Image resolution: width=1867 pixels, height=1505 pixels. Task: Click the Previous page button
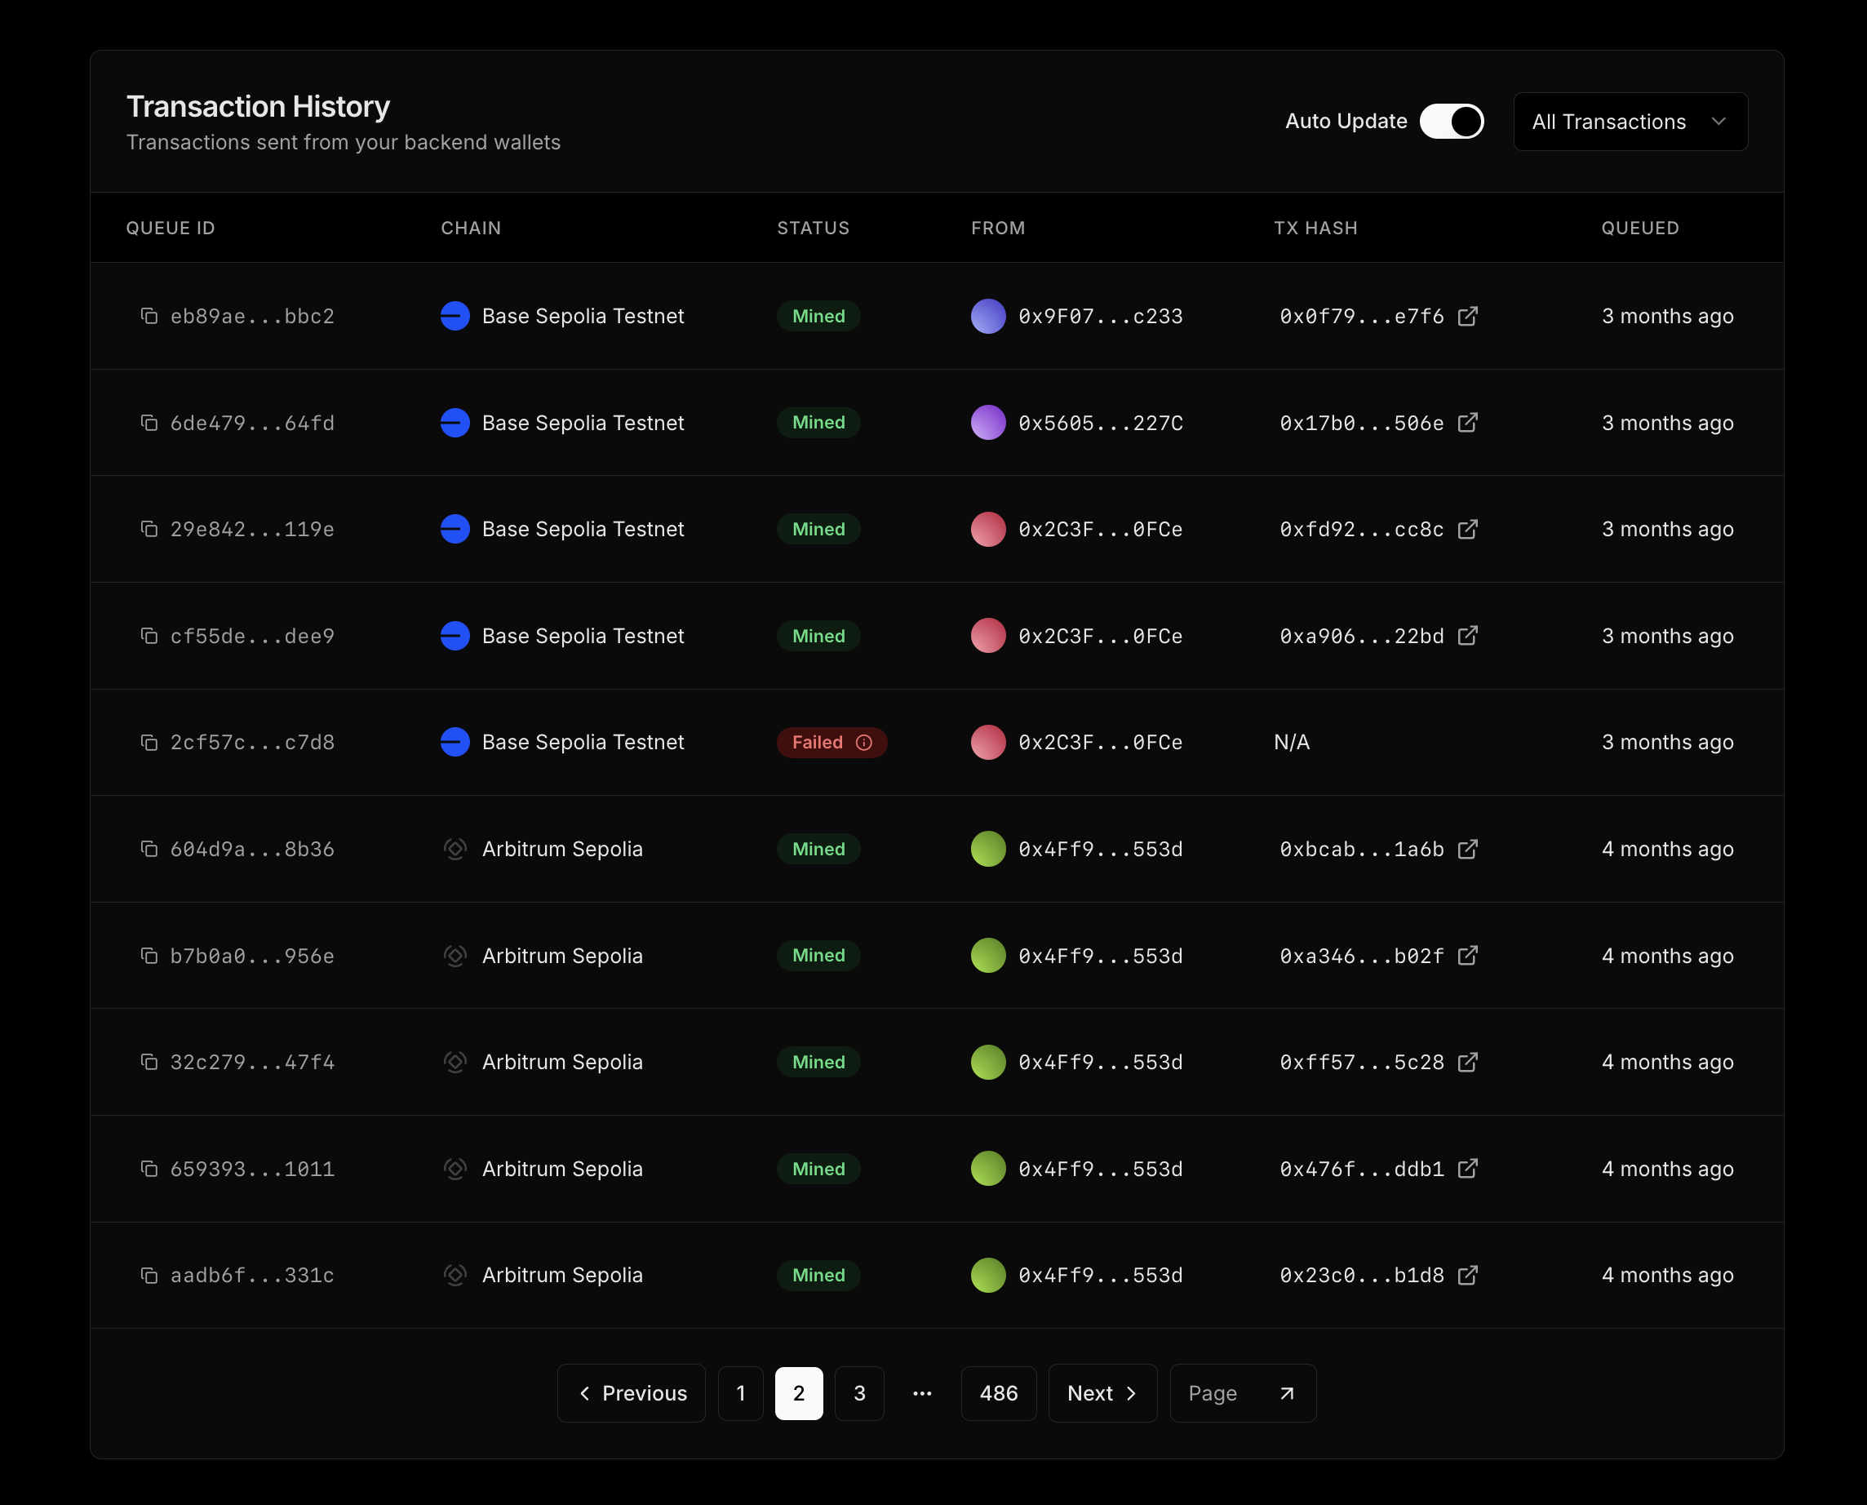[x=631, y=1393]
